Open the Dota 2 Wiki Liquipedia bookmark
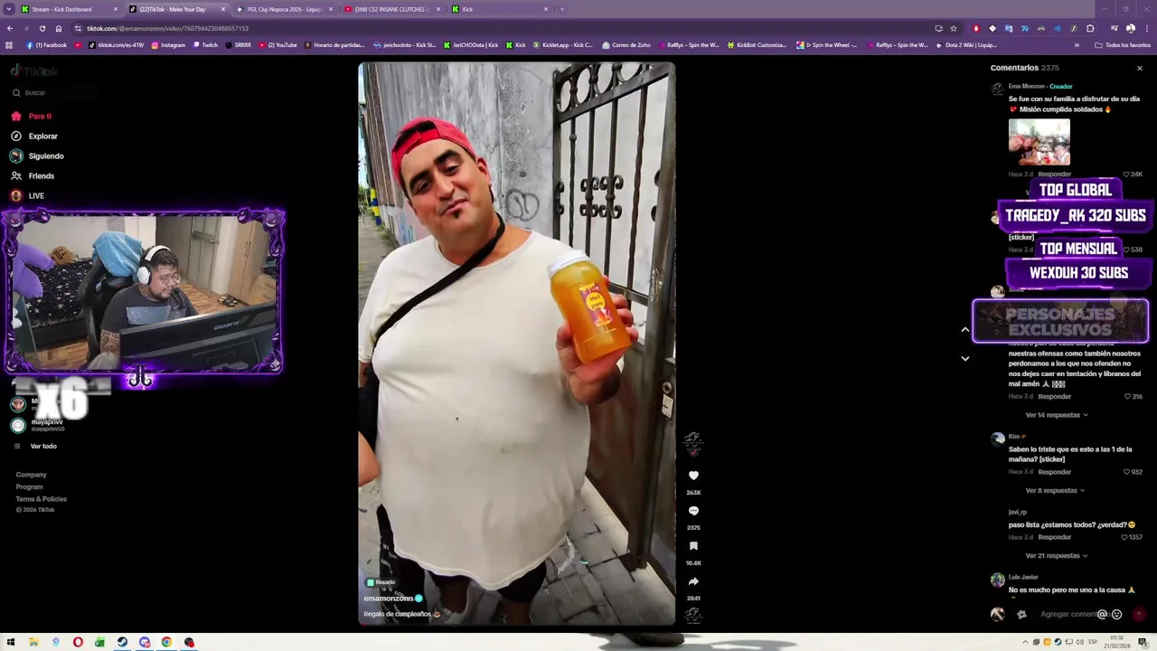1157x651 pixels. click(x=965, y=44)
